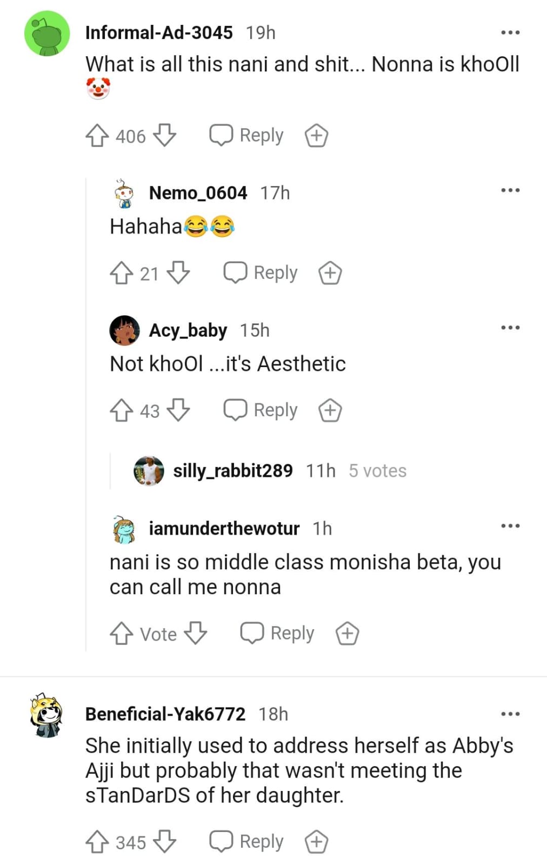View Informal-Ad-3045's green avatar
The width and height of the screenshot is (547, 865).
[48, 34]
